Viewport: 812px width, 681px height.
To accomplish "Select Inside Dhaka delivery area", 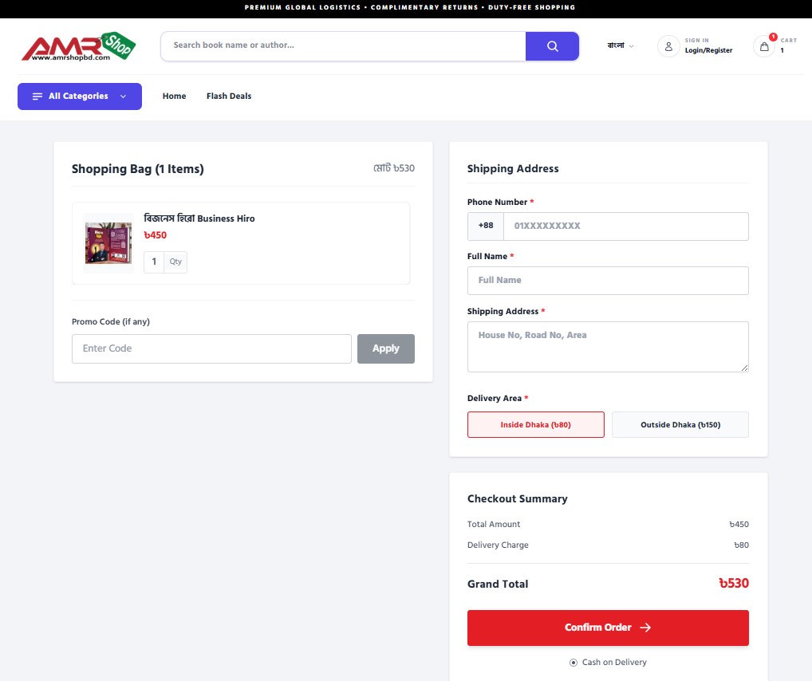I will pos(535,424).
